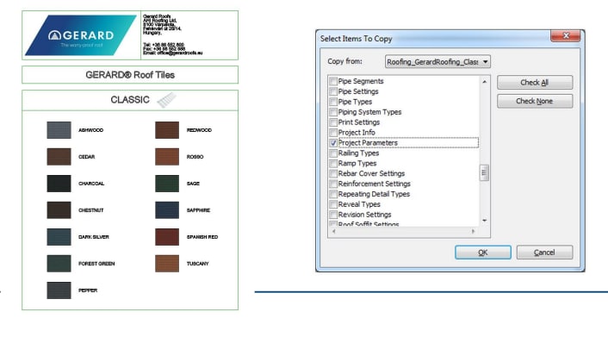
Task: Enable the Project Info checkbox
Action: pos(333,133)
